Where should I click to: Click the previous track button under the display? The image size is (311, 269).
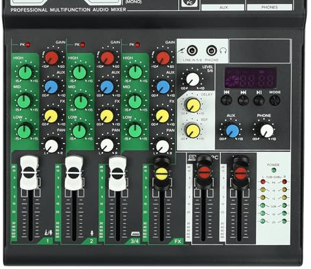[226, 100]
